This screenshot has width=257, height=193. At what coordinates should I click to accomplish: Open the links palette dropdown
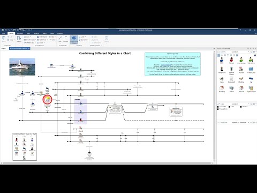point(240,104)
